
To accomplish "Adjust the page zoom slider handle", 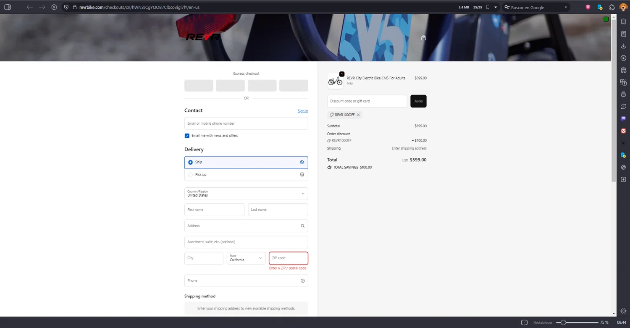I will [563, 323].
